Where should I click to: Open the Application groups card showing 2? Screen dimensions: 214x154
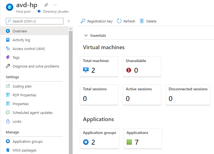[x=99, y=138]
